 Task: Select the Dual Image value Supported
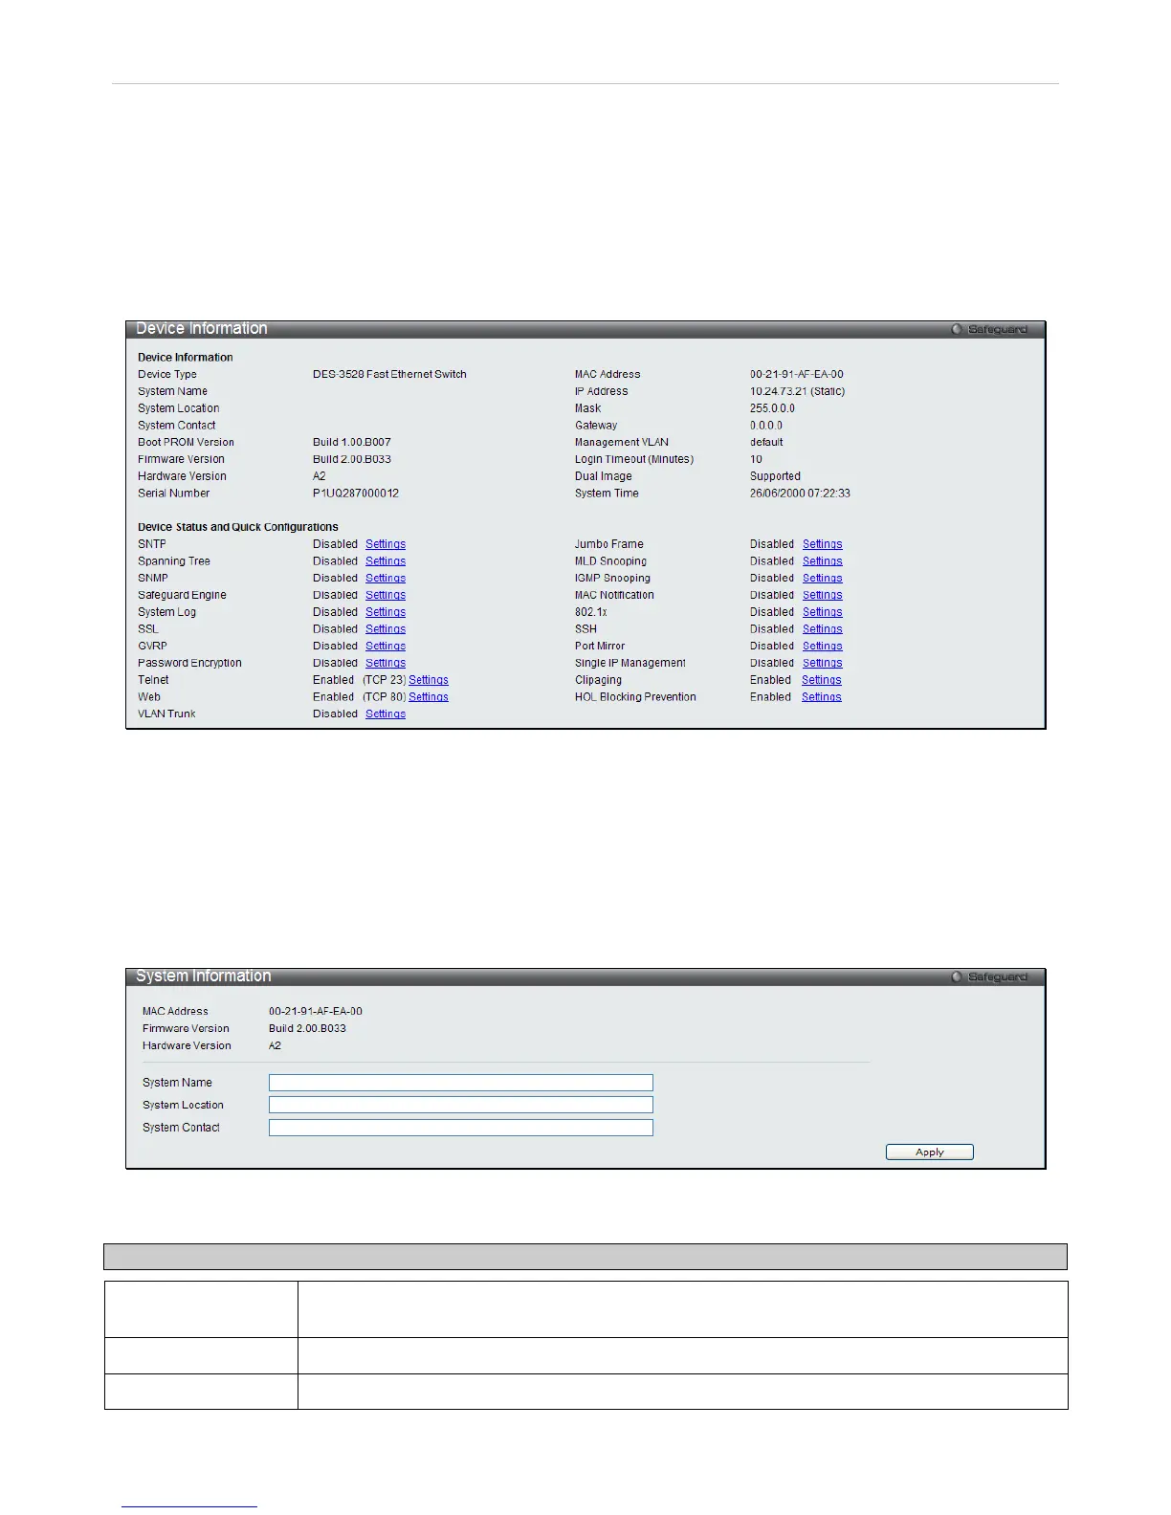tap(776, 476)
